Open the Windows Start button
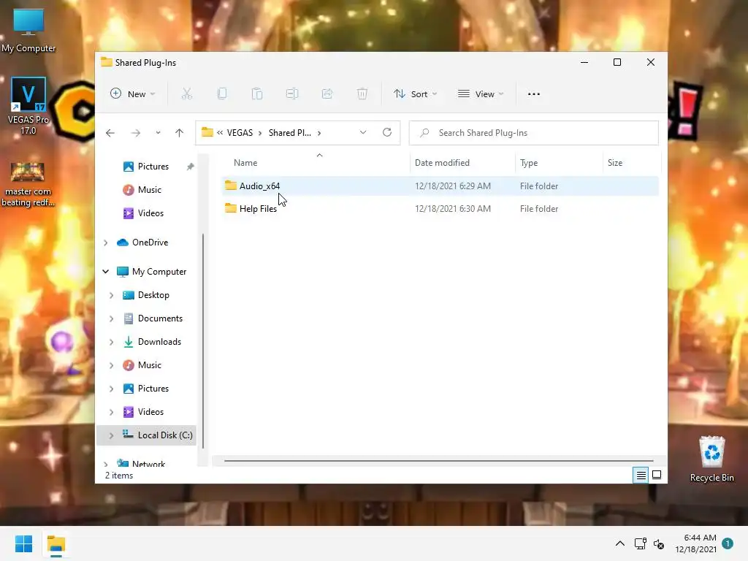 [x=24, y=543]
